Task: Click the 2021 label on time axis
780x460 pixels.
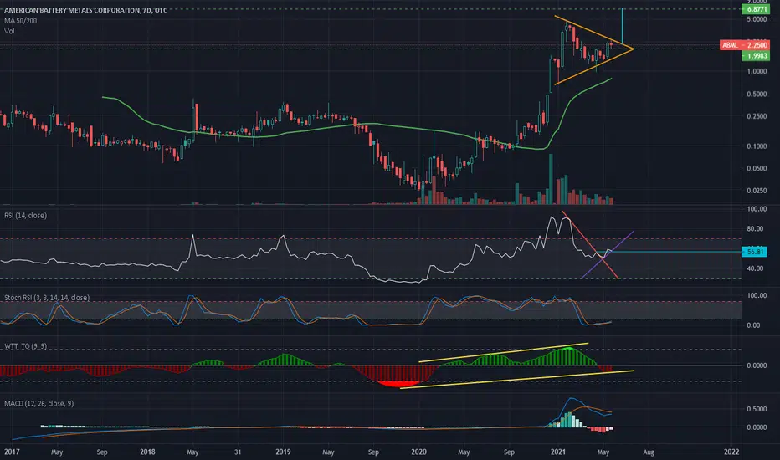Action: click(x=557, y=452)
